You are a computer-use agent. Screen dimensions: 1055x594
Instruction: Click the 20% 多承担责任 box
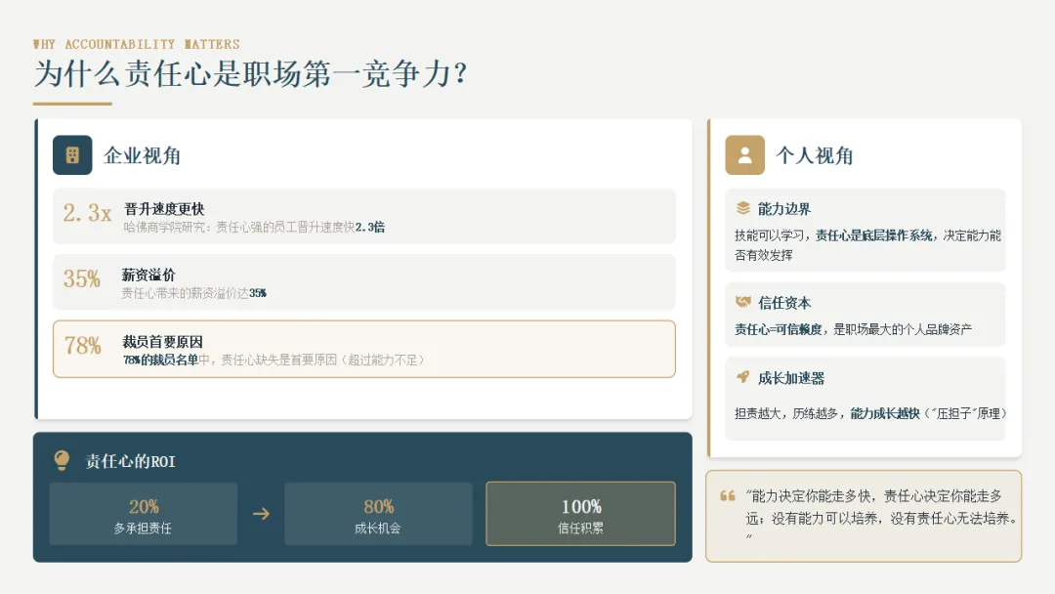click(x=144, y=514)
